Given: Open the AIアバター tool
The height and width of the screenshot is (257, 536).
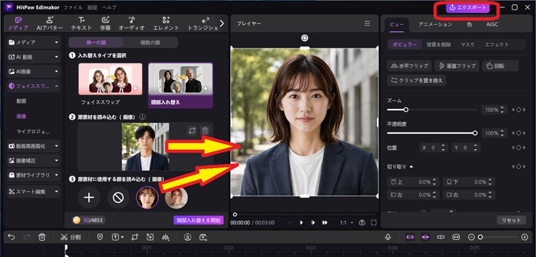Looking at the screenshot, I should pos(50,24).
